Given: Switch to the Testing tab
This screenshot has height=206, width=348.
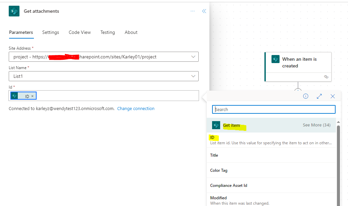Looking at the screenshot, I should click(107, 32).
